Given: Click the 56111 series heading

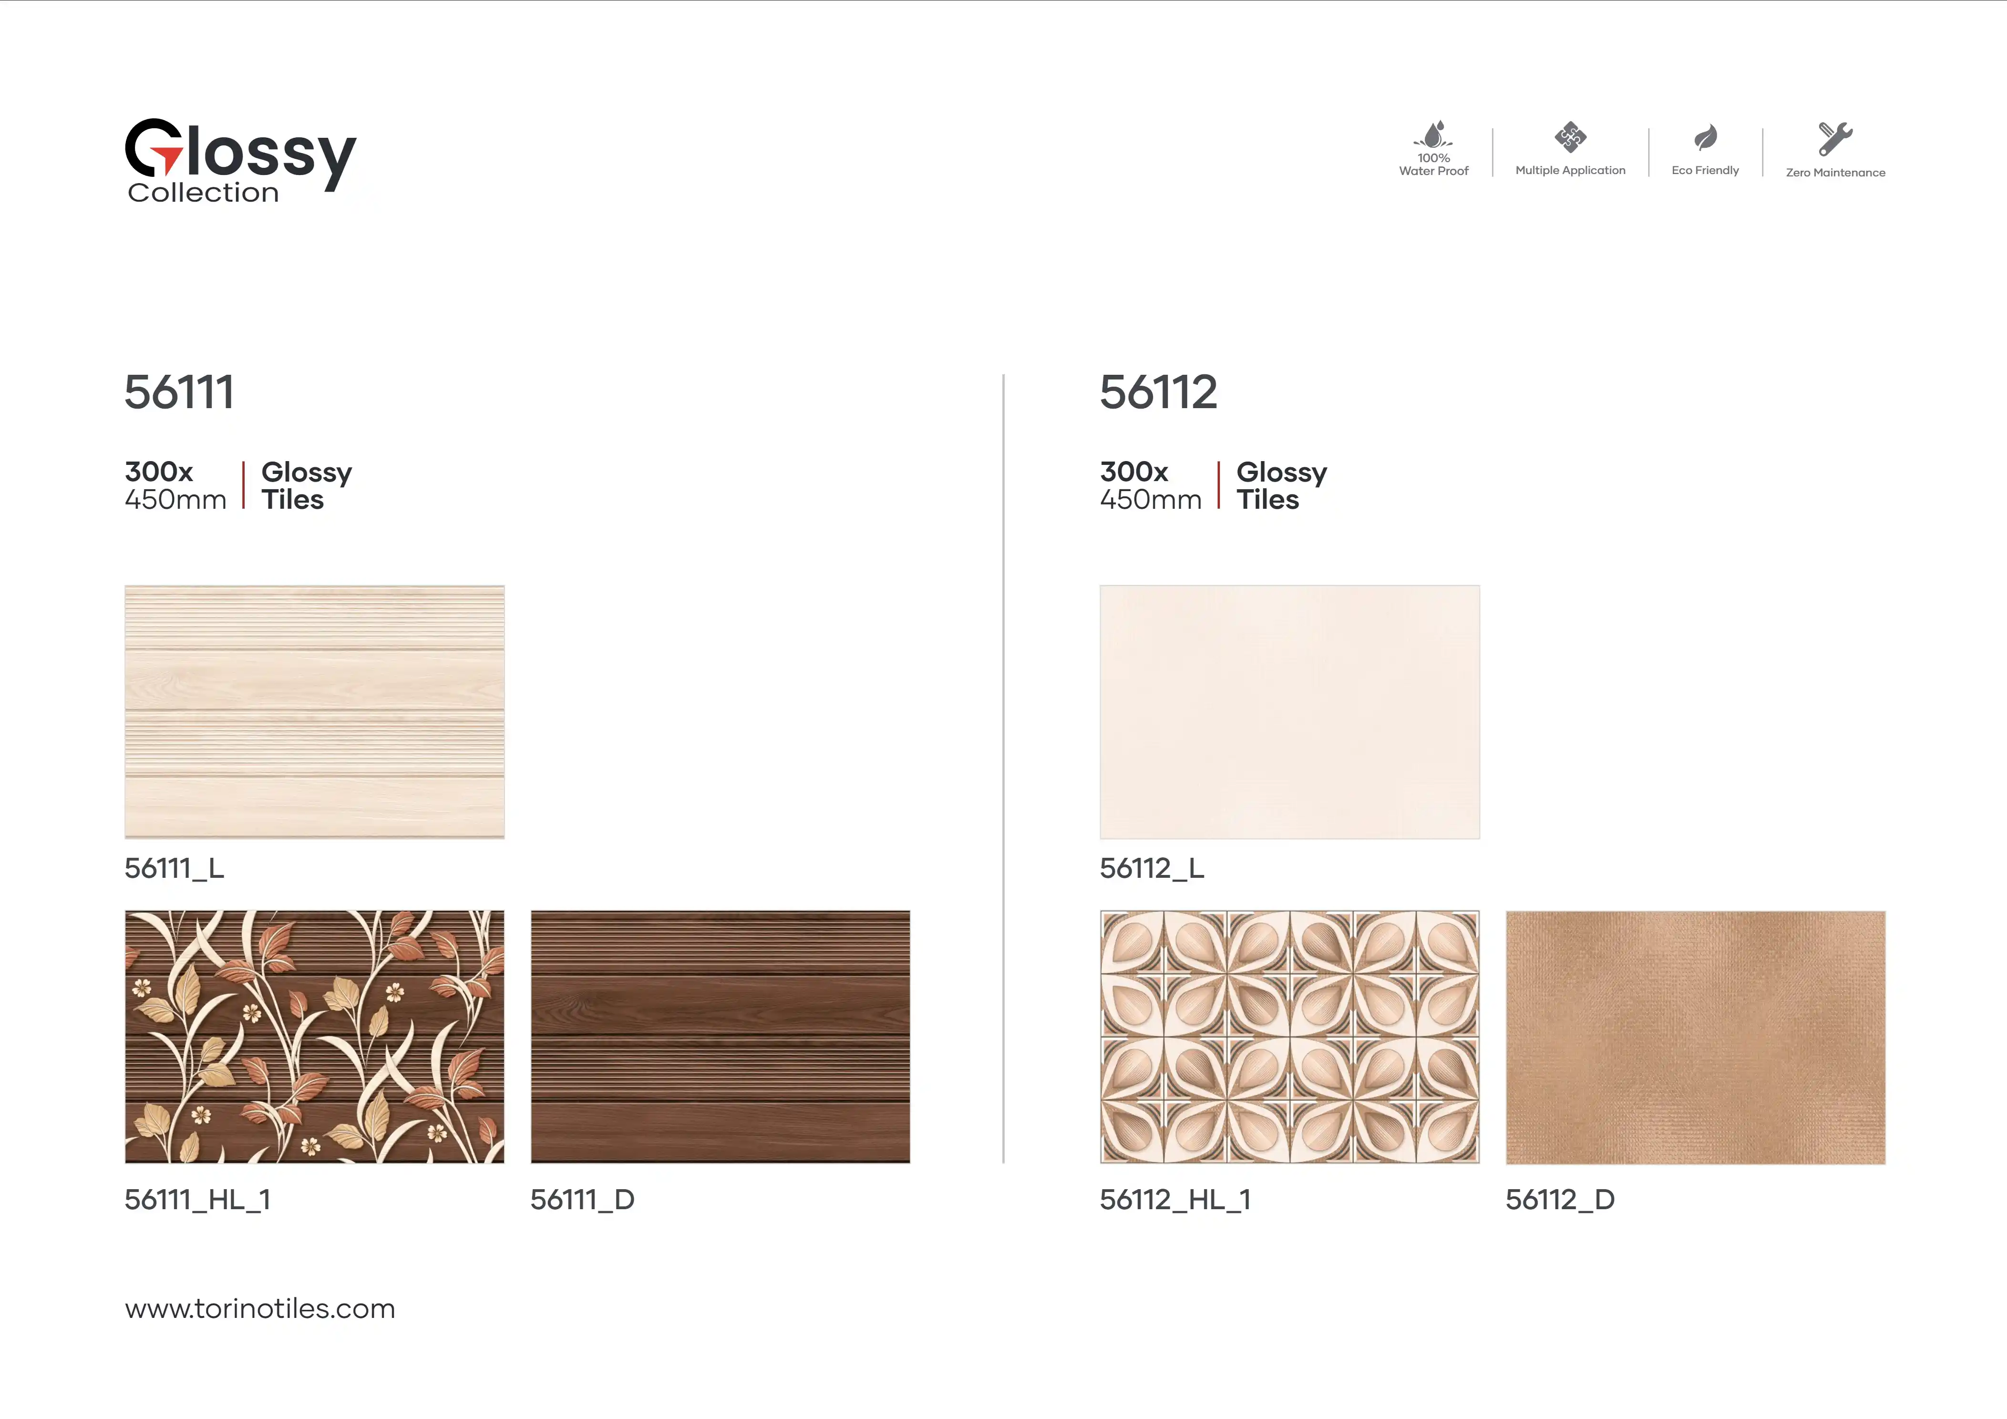Looking at the screenshot, I should click(x=179, y=391).
